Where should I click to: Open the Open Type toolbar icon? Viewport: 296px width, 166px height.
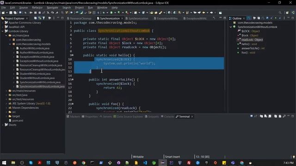(x=152, y=12)
